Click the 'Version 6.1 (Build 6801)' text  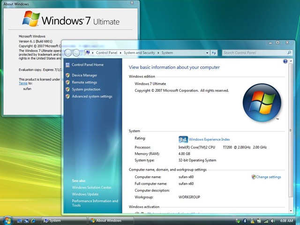click(x=36, y=41)
